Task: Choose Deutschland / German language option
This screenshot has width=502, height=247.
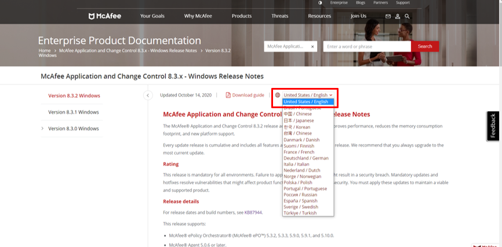Action: click(308, 158)
